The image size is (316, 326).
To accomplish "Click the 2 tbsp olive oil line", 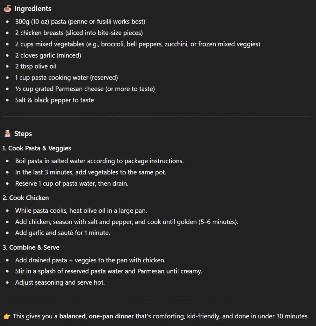I will point(36,67).
